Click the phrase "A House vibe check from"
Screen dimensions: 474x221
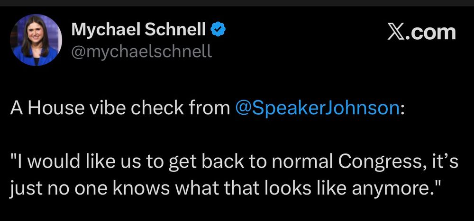[120, 108]
